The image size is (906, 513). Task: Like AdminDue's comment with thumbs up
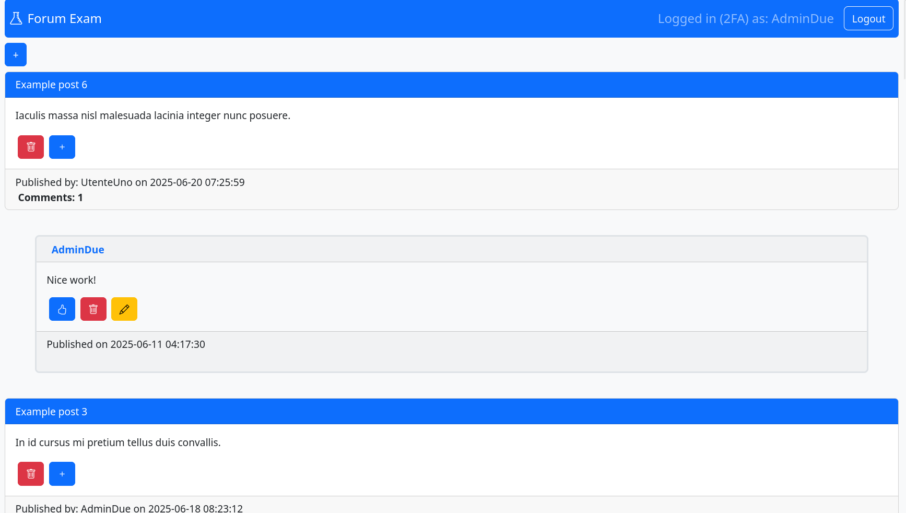pyautogui.click(x=62, y=309)
